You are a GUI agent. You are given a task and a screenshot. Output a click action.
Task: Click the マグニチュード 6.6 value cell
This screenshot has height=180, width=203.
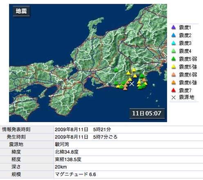coord(129,174)
